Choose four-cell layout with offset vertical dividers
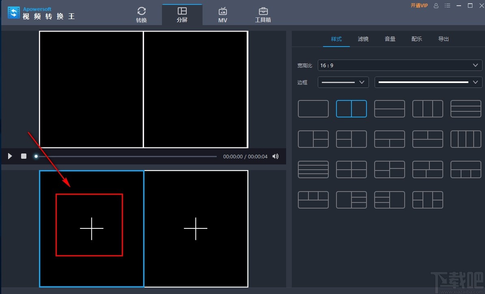The height and width of the screenshot is (294, 485). (428, 169)
